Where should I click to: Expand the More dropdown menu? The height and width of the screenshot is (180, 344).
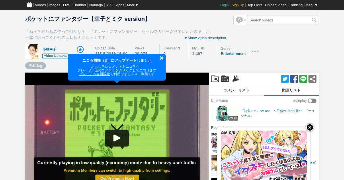[x=133, y=5]
